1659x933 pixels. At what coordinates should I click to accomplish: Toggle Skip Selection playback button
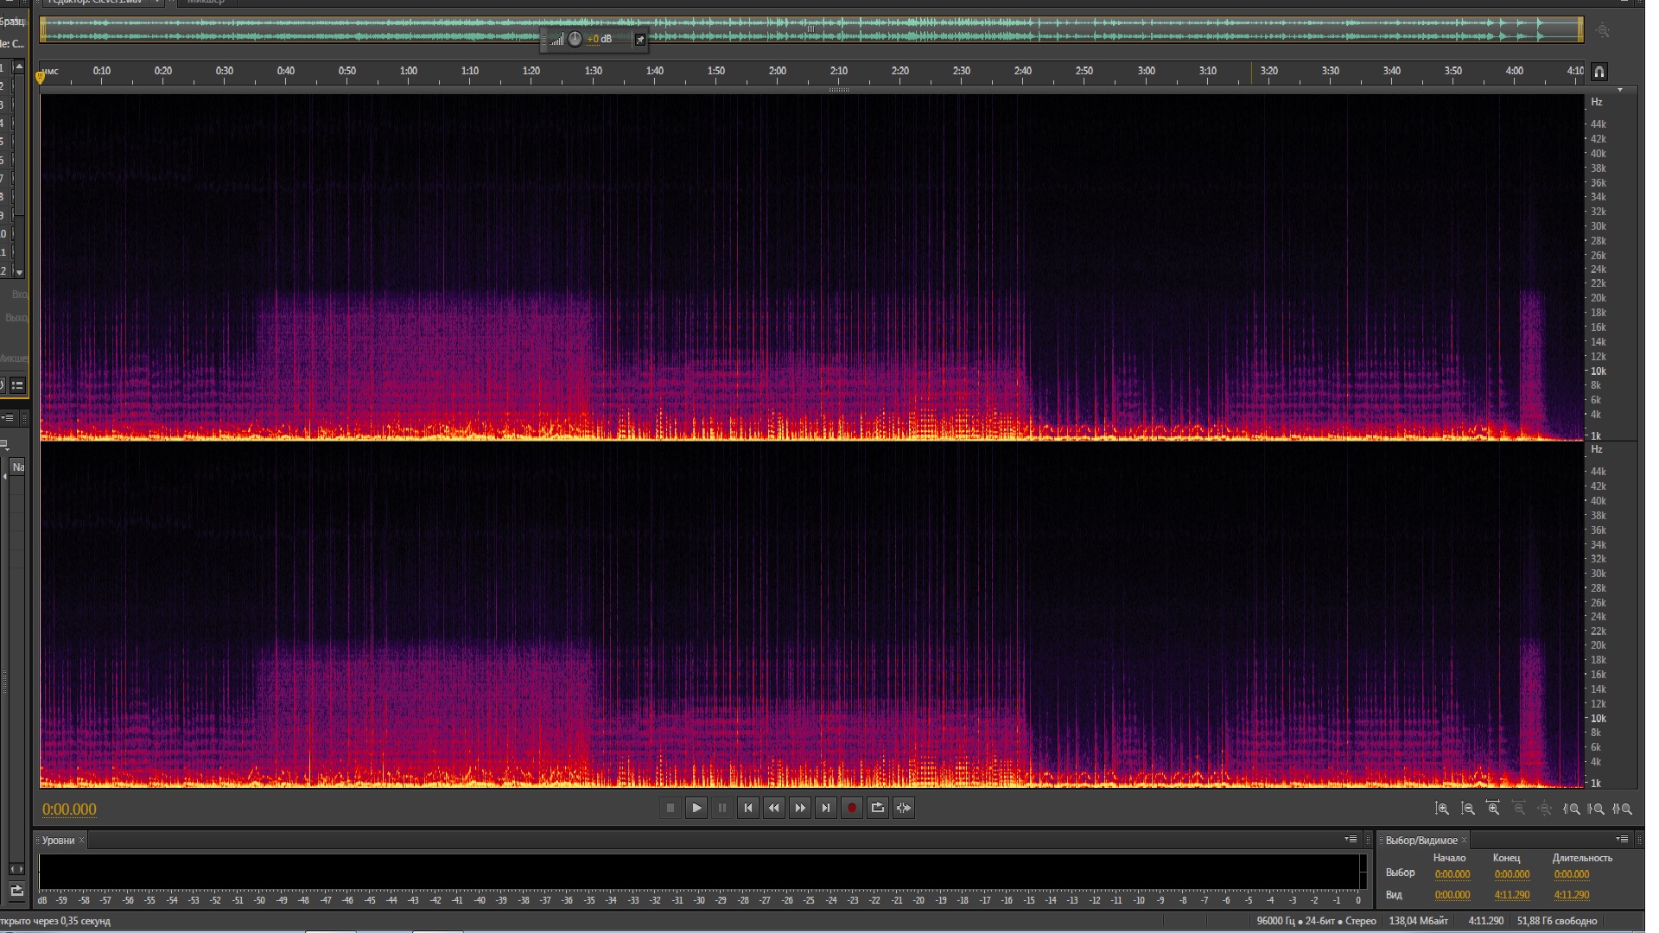tap(904, 808)
